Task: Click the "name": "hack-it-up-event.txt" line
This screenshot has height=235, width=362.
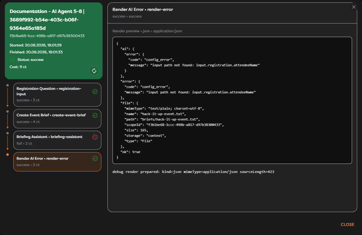Action: pyautogui.click(x=155, y=114)
